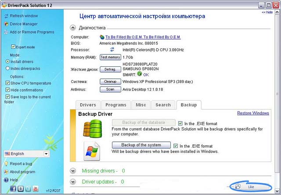The width and height of the screenshot is (281, 195).
Task: Expand the Missing drivers section
Action: pyautogui.click(x=73, y=171)
